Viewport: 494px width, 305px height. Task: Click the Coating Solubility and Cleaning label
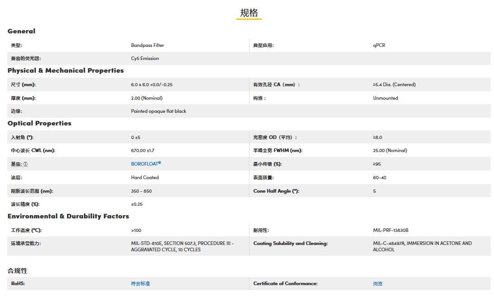tap(291, 244)
